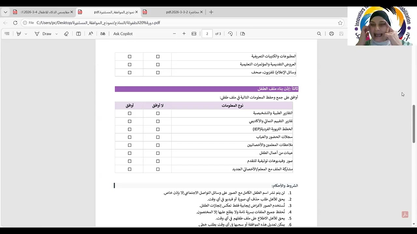
Task: Check لا أوافق for وسائل الإعلام row
Action: coord(158,72)
